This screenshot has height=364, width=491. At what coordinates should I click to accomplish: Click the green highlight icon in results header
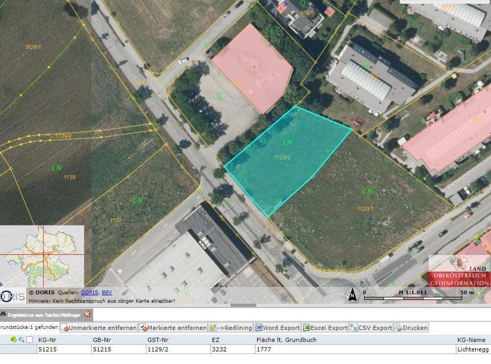pos(14,340)
